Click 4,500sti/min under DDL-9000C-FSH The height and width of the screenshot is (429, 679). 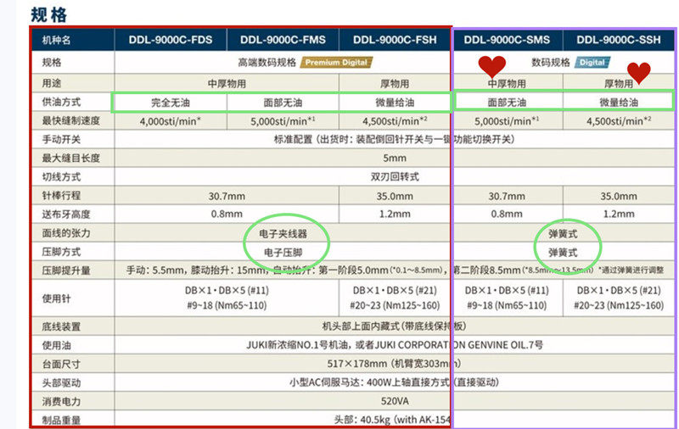point(395,121)
